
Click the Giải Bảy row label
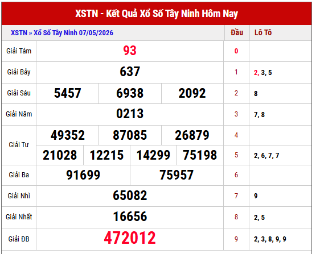(19, 72)
